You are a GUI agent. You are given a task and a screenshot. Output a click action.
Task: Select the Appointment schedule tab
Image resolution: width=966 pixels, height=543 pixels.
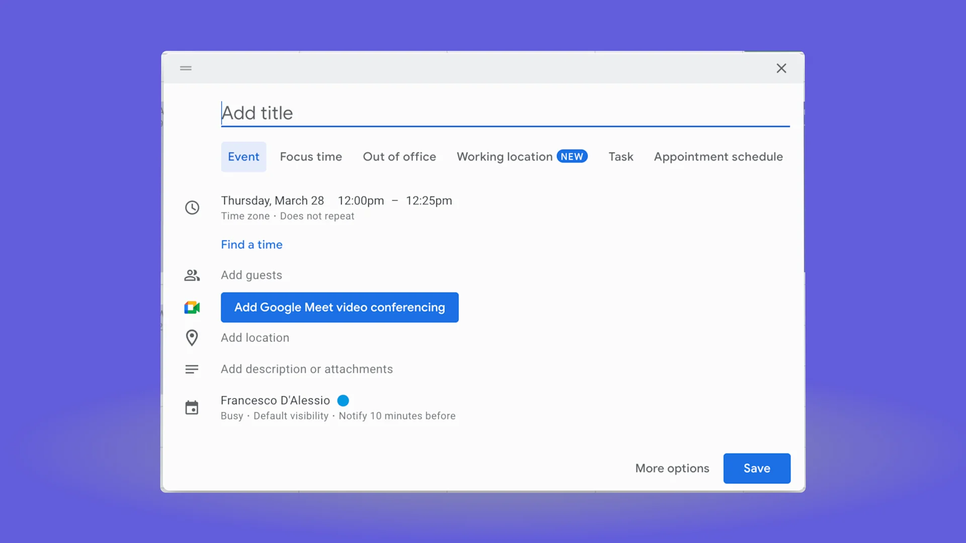(718, 156)
